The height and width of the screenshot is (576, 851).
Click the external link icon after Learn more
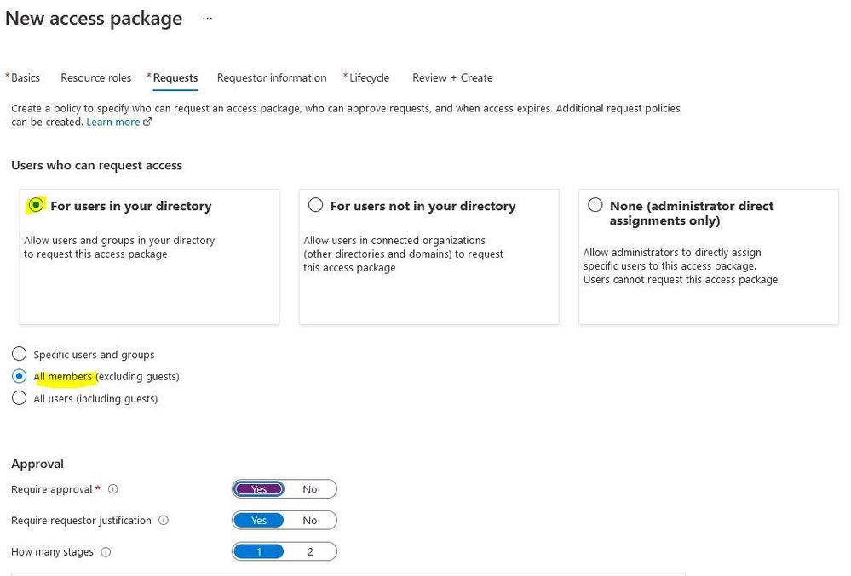pyautogui.click(x=147, y=122)
